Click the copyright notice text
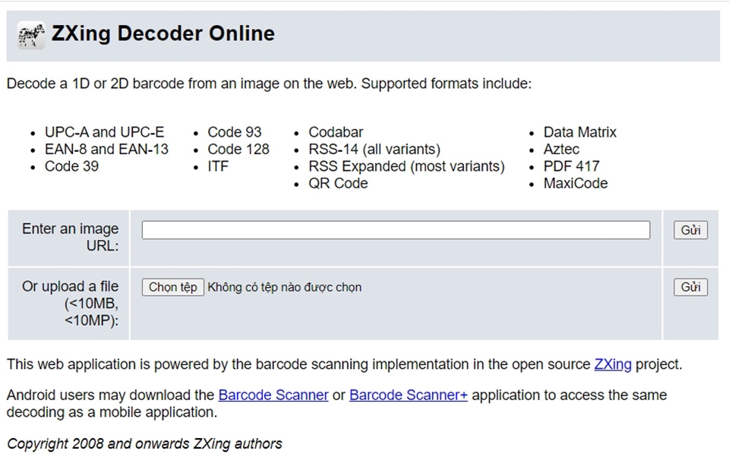Viewport: 729px width, 473px height. tap(144, 444)
